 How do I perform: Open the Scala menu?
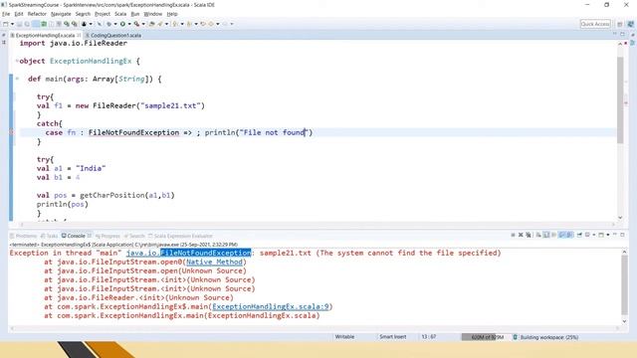tap(120, 14)
